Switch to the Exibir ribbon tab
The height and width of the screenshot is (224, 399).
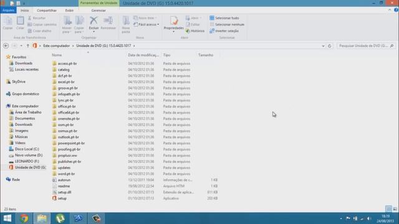(x=69, y=11)
